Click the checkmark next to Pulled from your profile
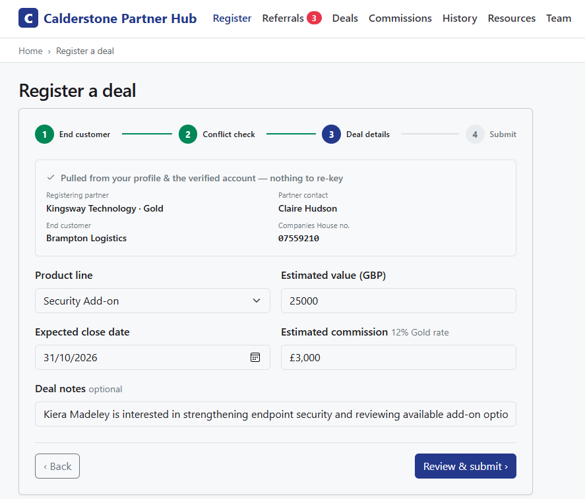 pyautogui.click(x=51, y=178)
